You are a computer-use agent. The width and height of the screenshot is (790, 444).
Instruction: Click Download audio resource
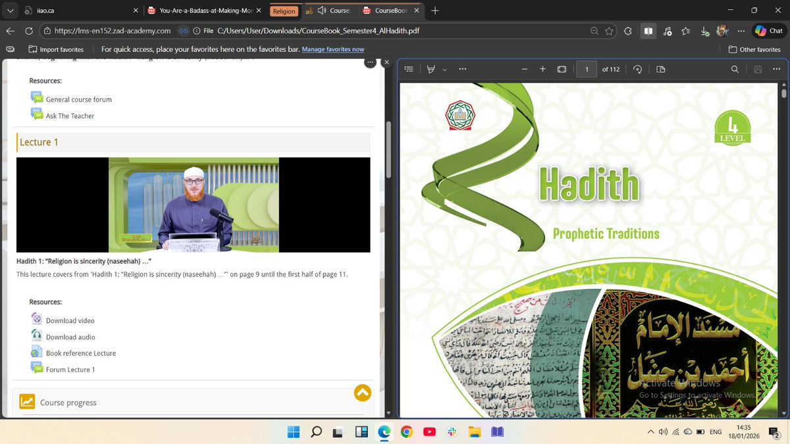(x=70, y=337)
